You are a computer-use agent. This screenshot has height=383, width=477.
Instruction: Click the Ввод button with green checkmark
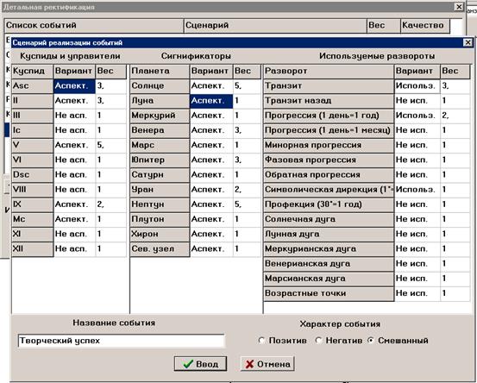(200, 364)
